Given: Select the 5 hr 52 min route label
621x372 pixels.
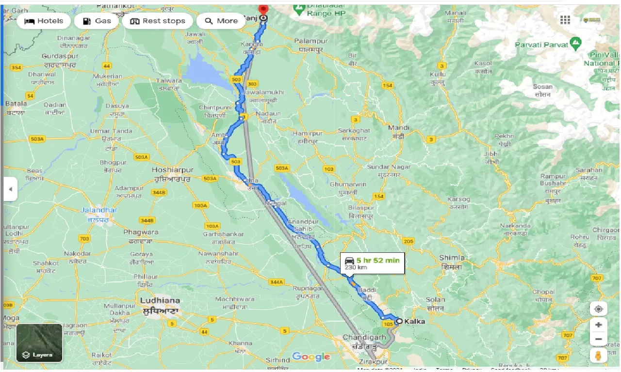Looking at the screenshot, I should 373,263.
